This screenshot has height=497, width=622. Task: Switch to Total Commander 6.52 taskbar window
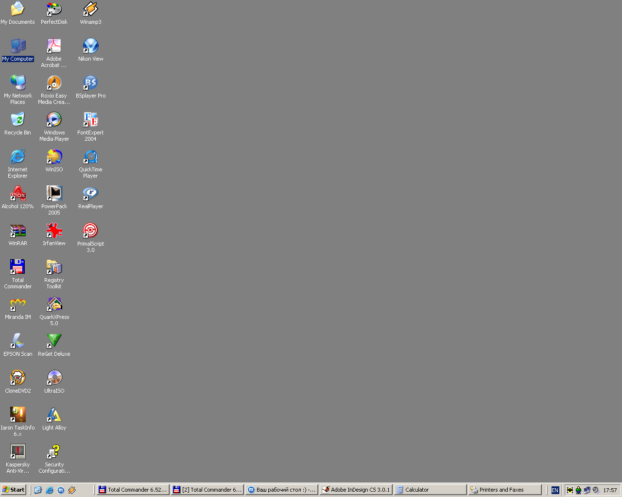(x=133, y=490)
